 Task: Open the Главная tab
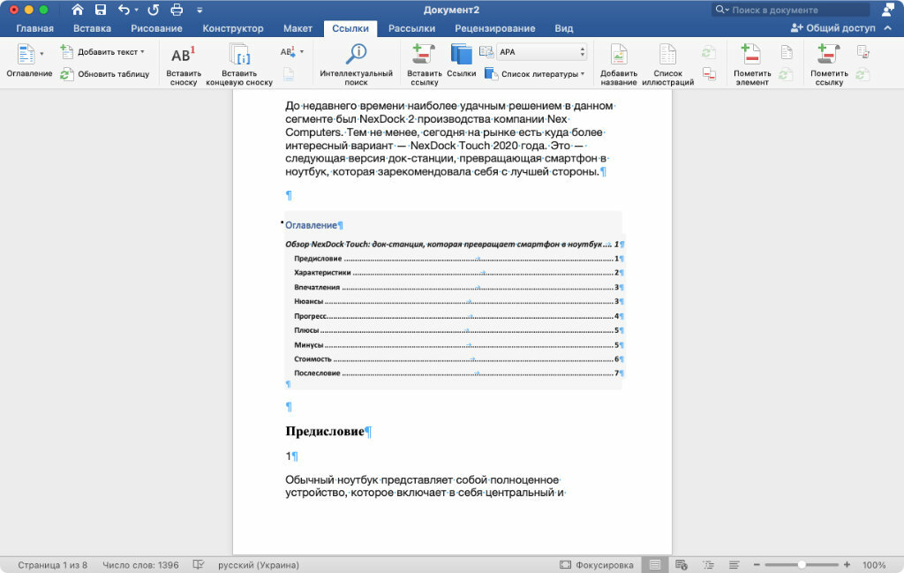pyautogui.click(x=34, y=28)
